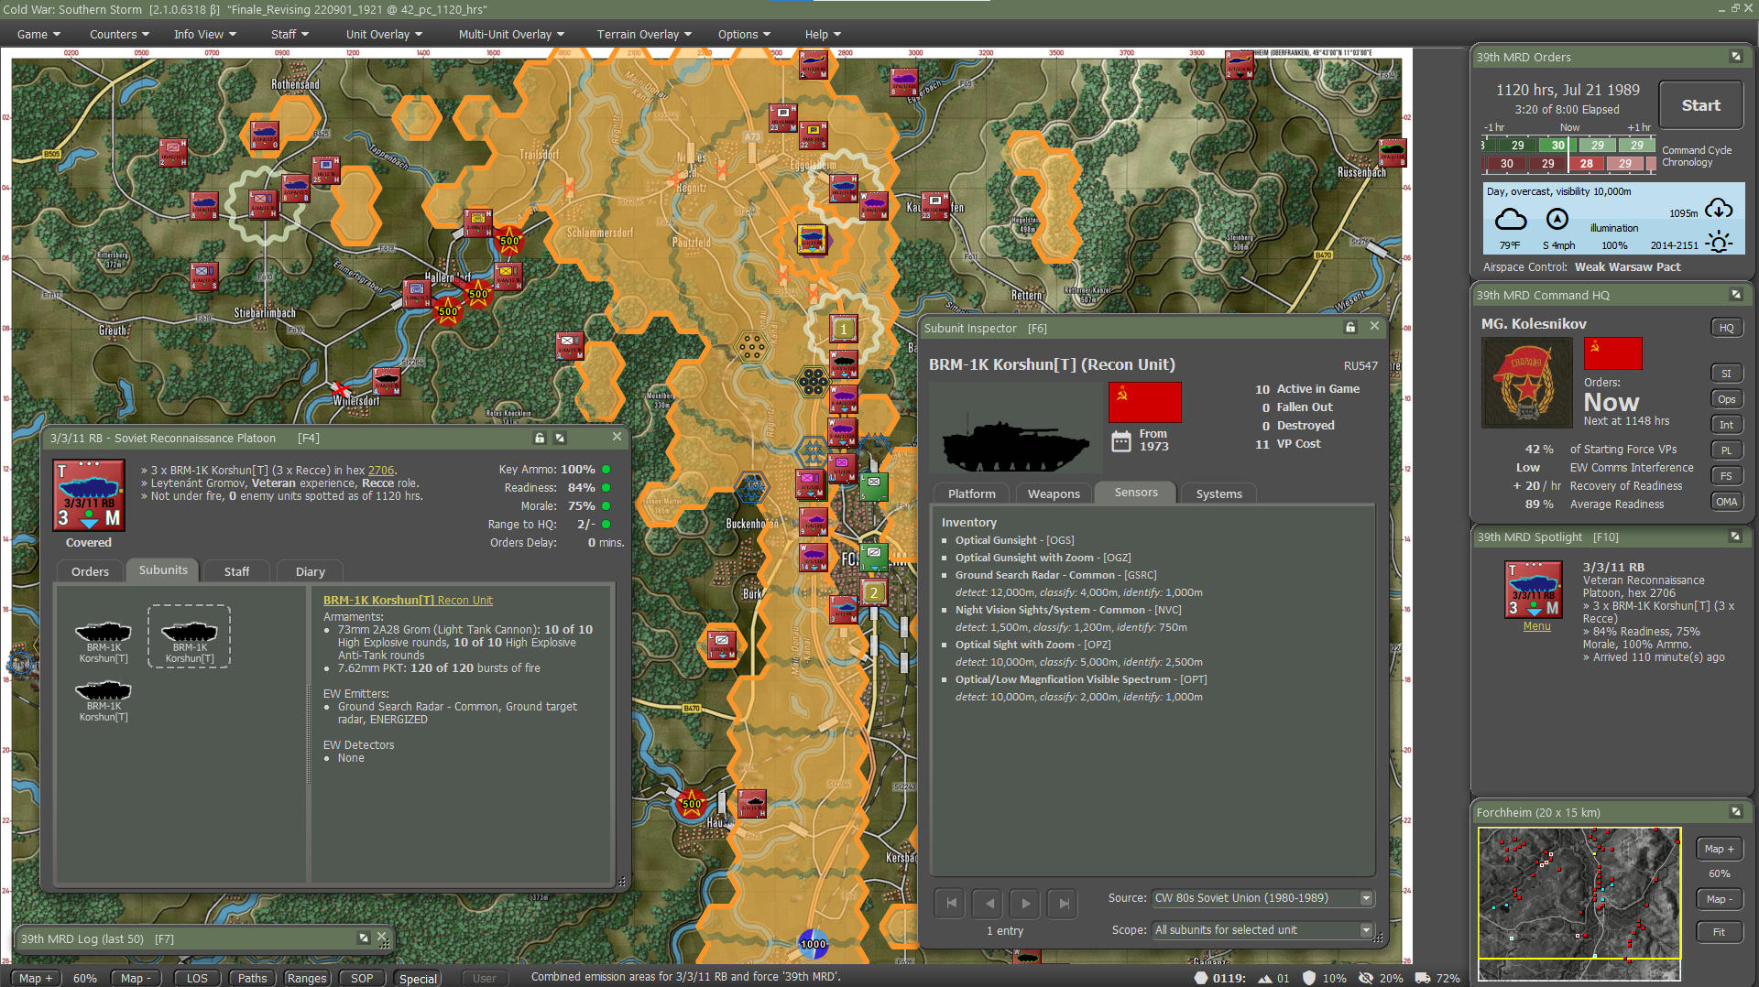Open the Ops icon for MG. Kolesnikov
This screenshot has height=987, width=1759.
1726,398
